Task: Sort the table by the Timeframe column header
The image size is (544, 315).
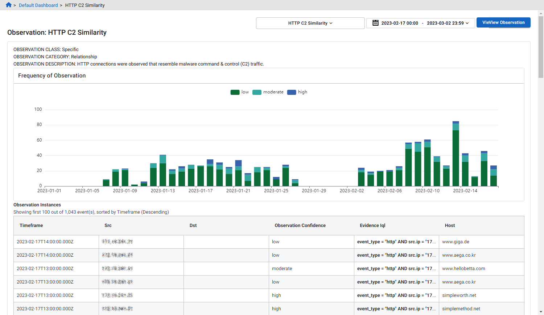Action: tap(31, 225)
